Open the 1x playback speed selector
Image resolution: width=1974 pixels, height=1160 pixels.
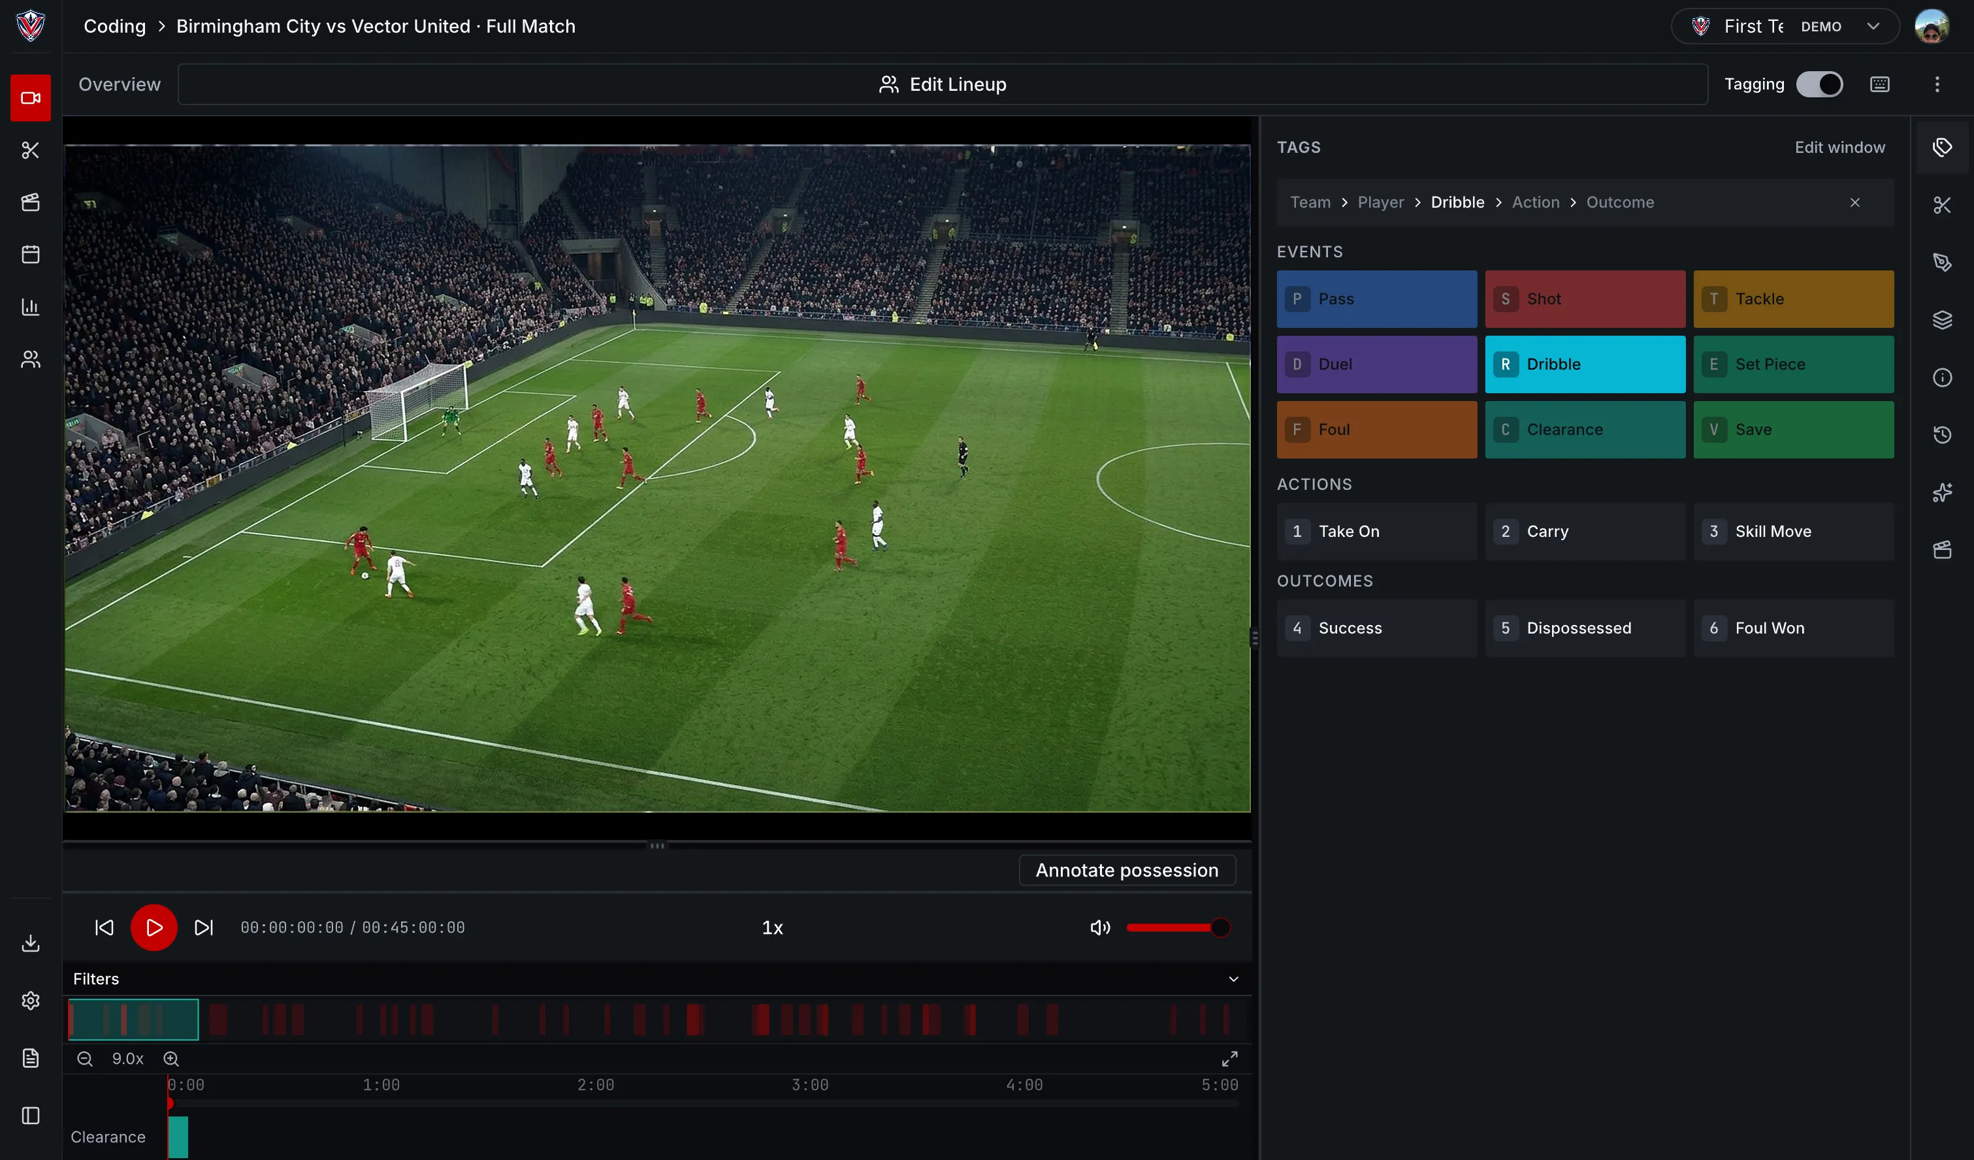pyautogui.click(x=772, y=927)
